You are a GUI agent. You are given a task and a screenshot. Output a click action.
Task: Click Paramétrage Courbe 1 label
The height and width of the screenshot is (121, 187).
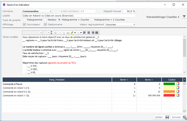pos(163,17)
